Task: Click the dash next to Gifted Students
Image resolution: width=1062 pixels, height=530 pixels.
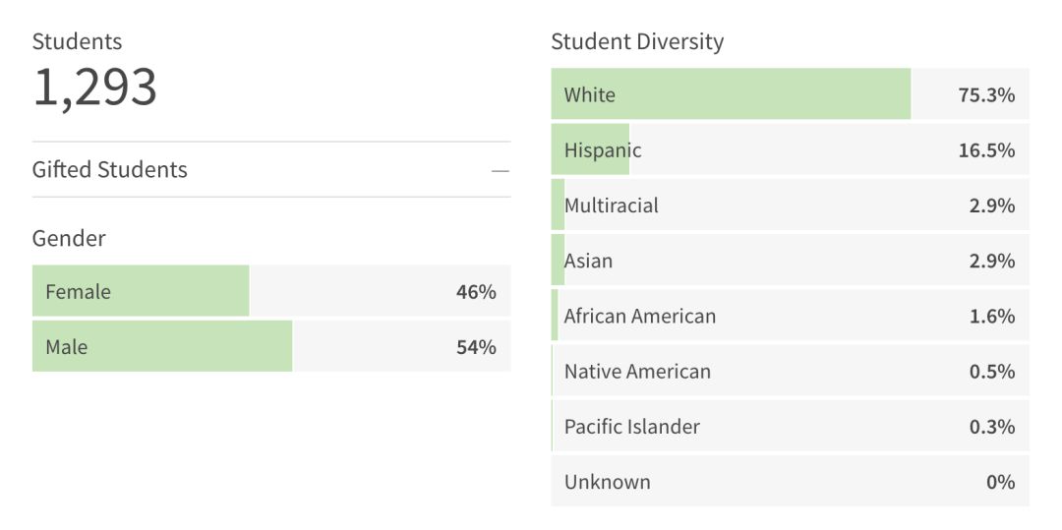Action: (x=500, y=171)
